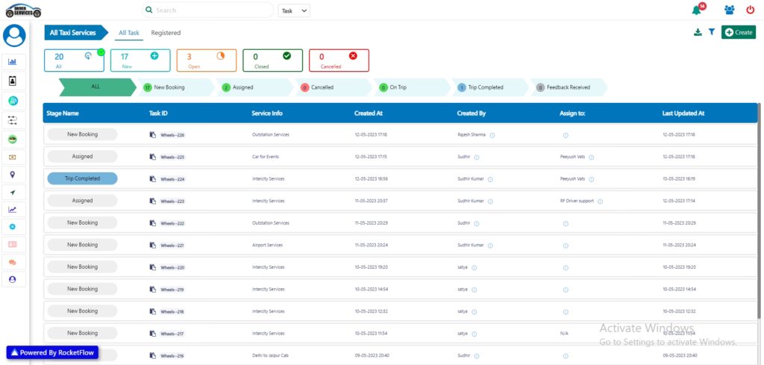The width and height of the screenshot is (764, 365).
Task: Click info icon next to Rajesh Sharma
Action: pyautogui.click(x=492, y=135)
